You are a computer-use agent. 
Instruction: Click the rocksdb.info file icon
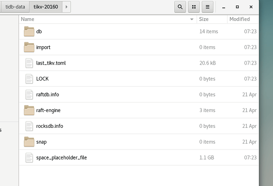click(x=29, y=126)
